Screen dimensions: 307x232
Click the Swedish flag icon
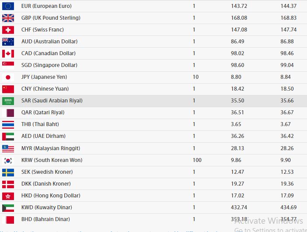point(8,172)
